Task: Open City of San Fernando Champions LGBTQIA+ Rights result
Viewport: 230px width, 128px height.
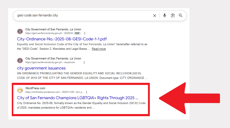Action: (77, 98)
